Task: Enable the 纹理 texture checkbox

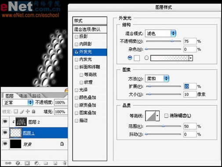Action: 81,82
